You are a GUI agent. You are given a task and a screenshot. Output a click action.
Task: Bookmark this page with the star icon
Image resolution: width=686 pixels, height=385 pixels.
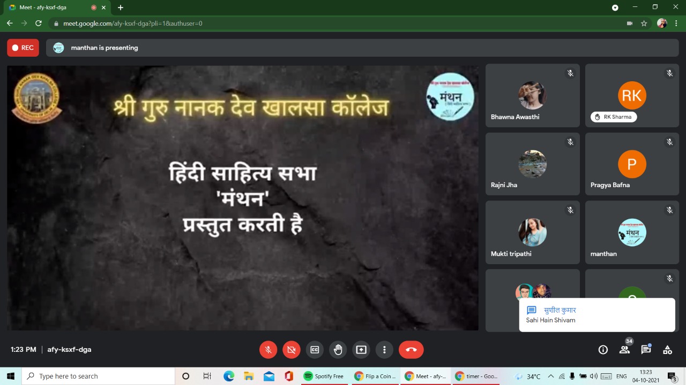(x=644, y=24)
